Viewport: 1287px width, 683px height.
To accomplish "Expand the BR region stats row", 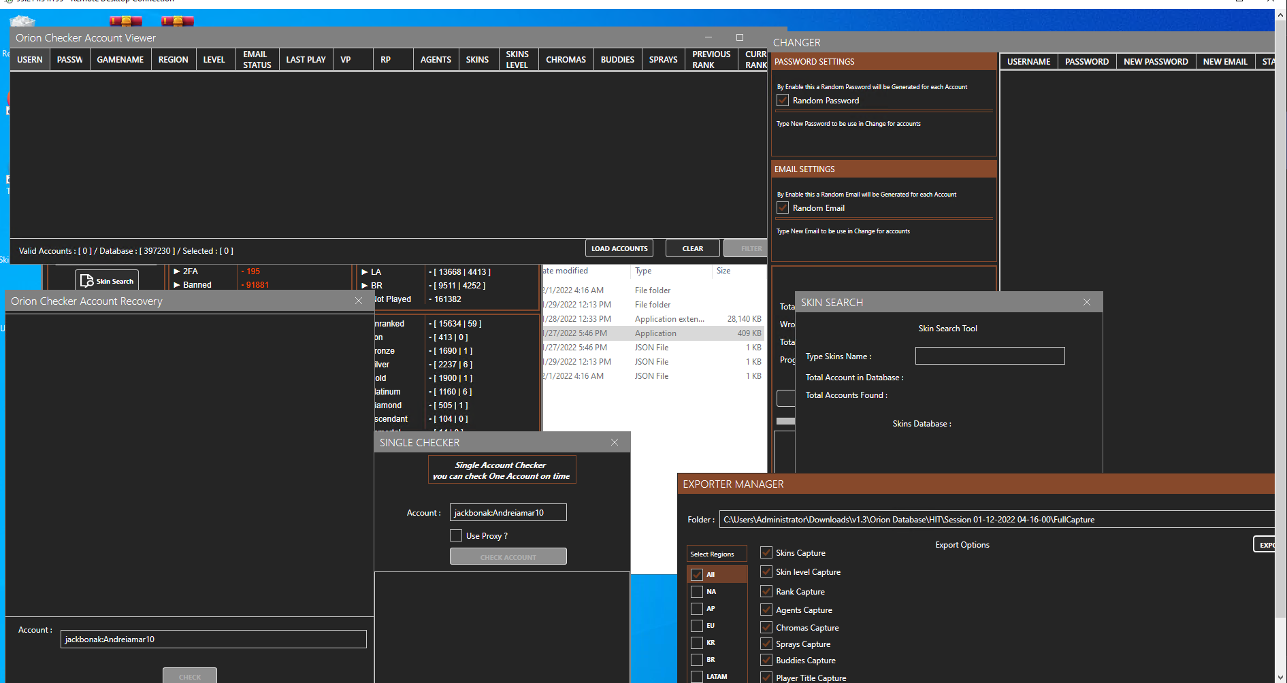I will [x=364, y=286].
